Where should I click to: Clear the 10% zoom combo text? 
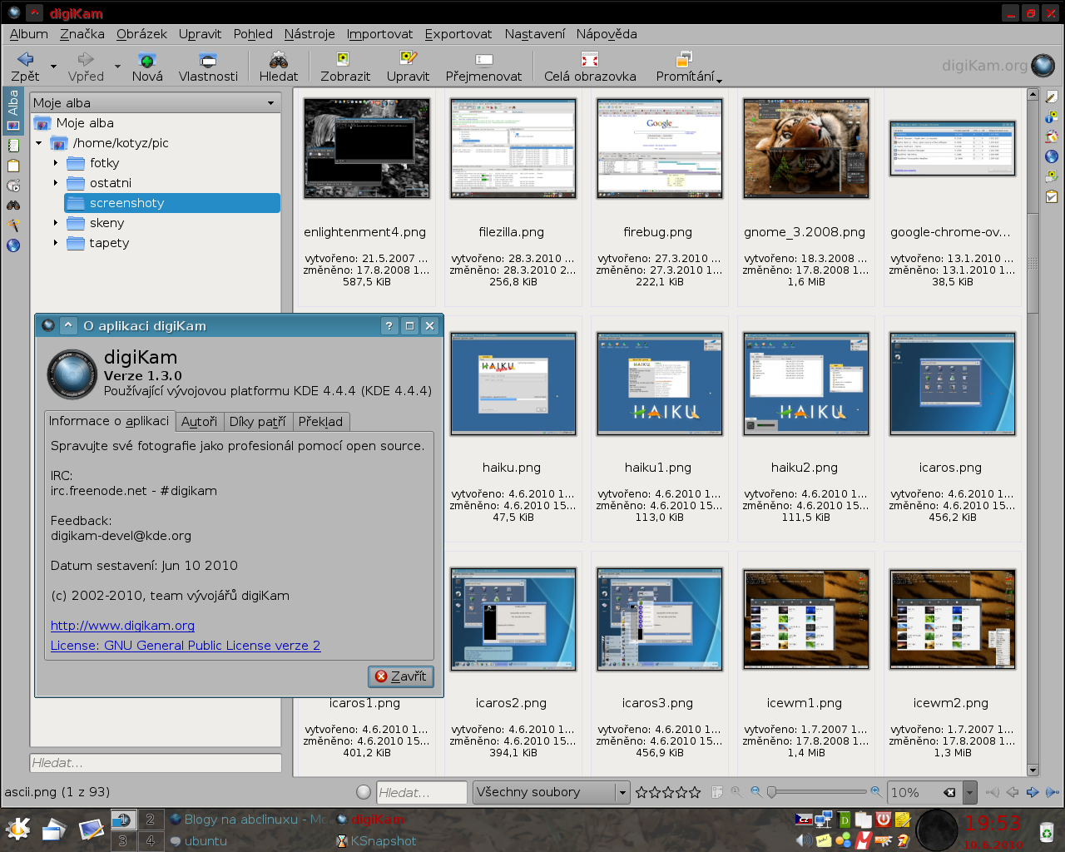coord(949,792)
